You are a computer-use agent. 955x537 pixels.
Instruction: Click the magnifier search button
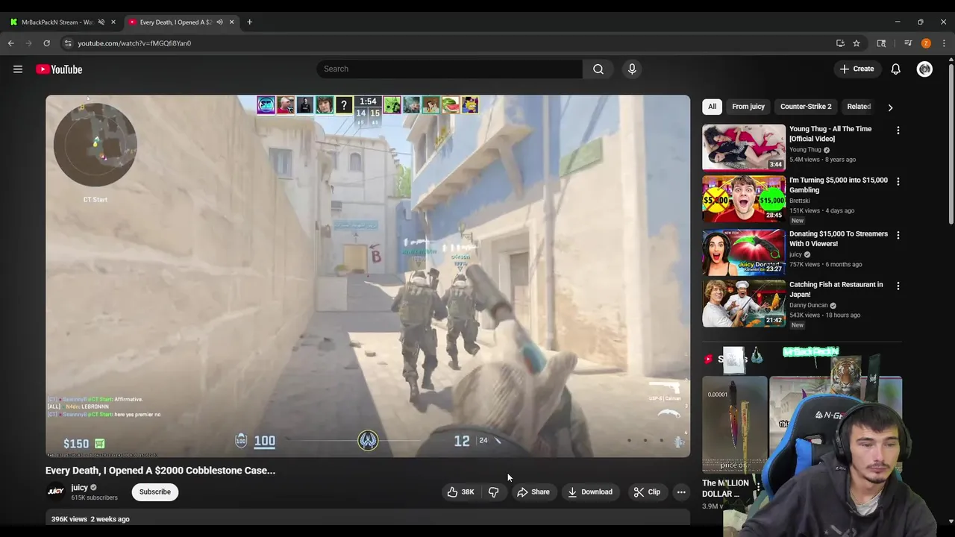pyautogui.click(x=598, y=69)
